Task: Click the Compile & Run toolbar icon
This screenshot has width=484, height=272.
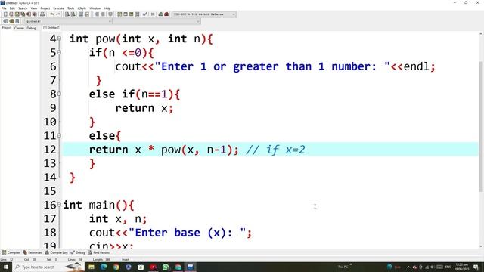Action: coord(131,14)
